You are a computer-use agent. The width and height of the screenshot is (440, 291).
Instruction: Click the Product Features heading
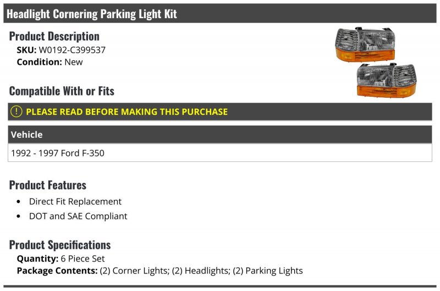point(47,185)
